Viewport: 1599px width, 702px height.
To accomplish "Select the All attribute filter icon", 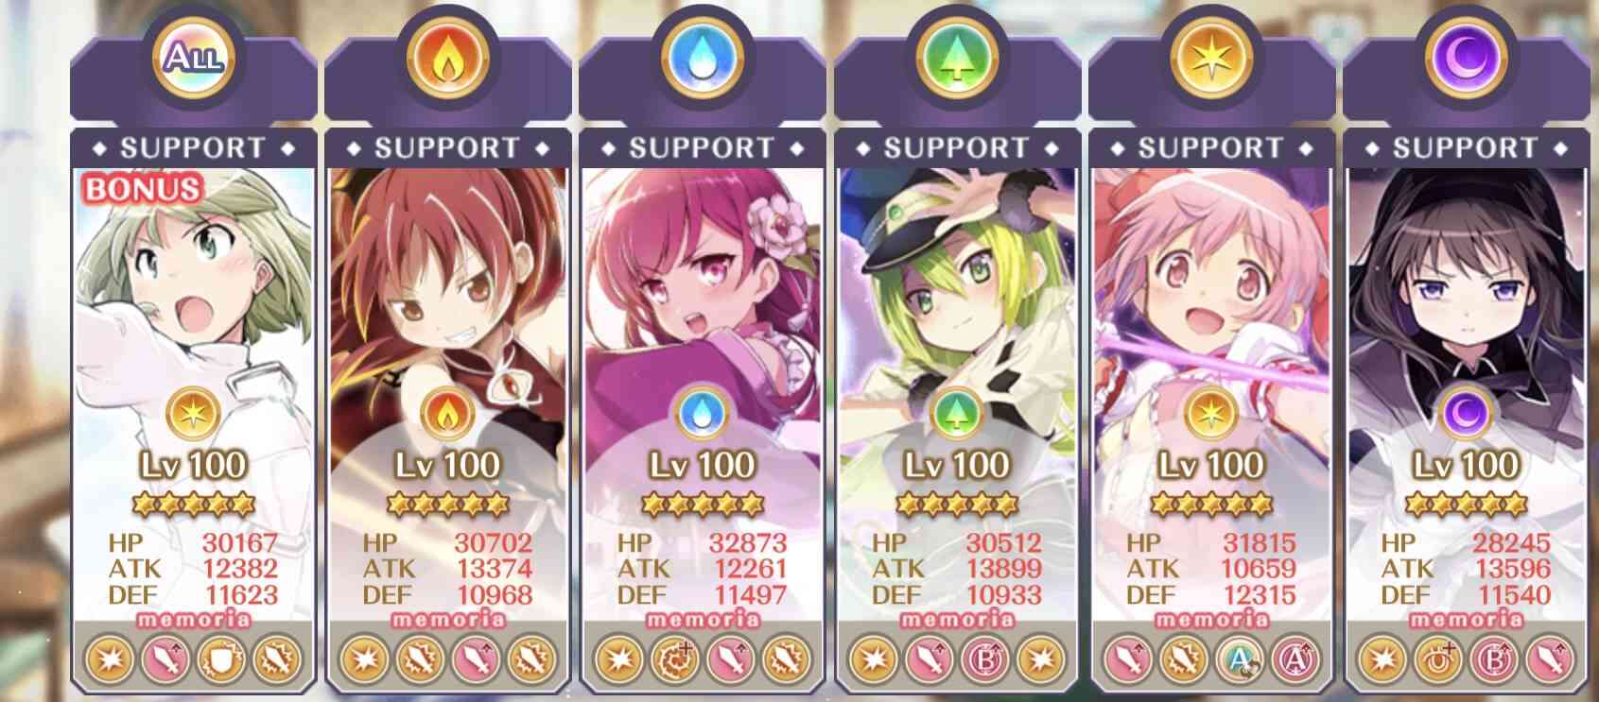I will click(193, 59).
